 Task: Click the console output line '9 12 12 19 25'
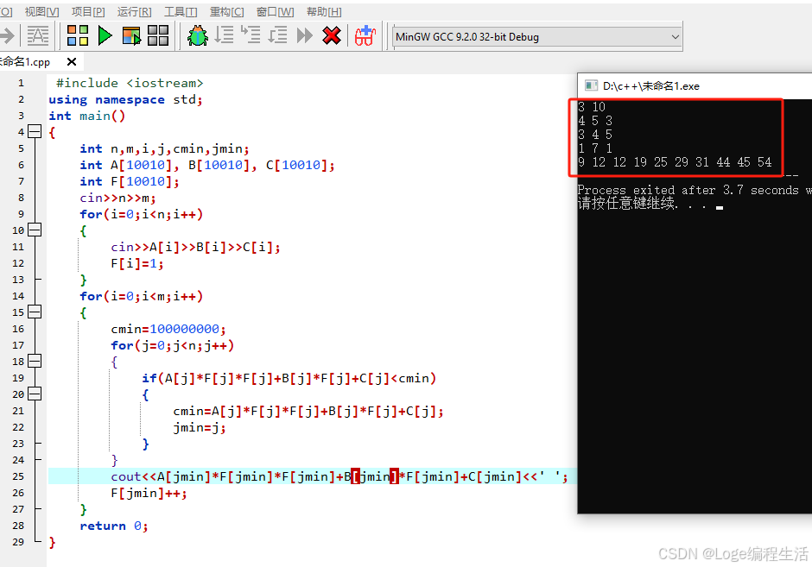coord(675,162)
